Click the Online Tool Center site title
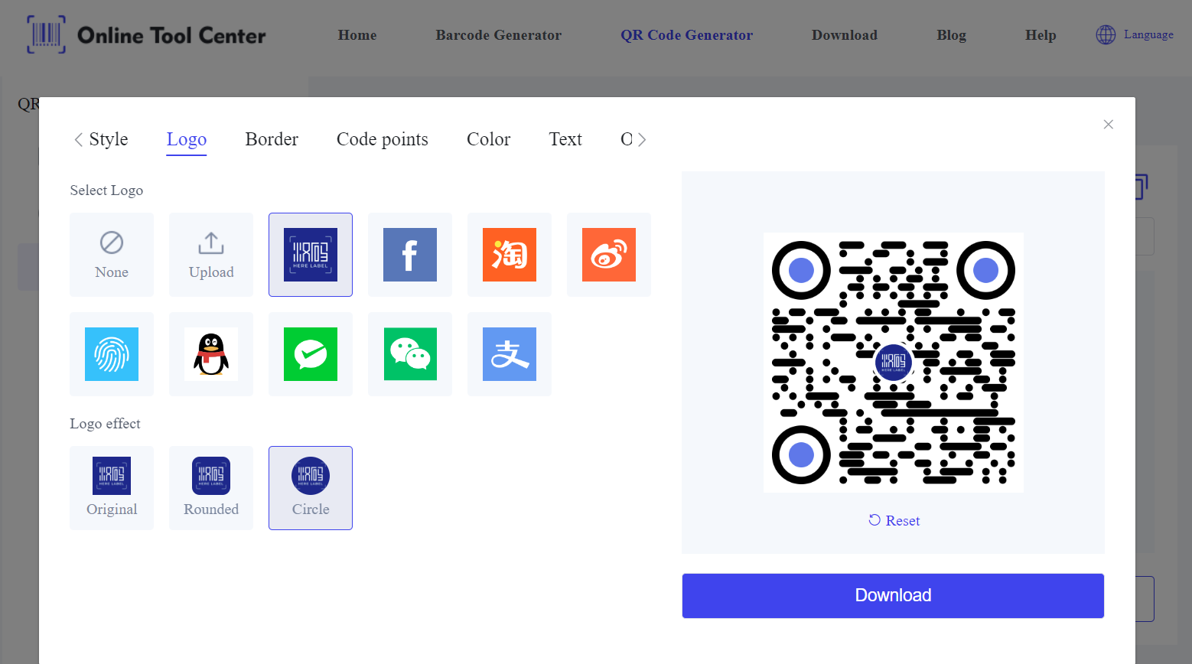 [x=171, y=35]
